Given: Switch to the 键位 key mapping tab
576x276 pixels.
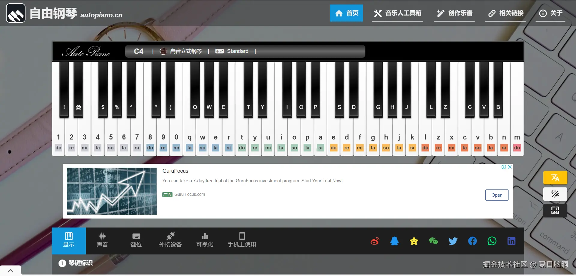Looking at the screenshot, I should [136, 241].
